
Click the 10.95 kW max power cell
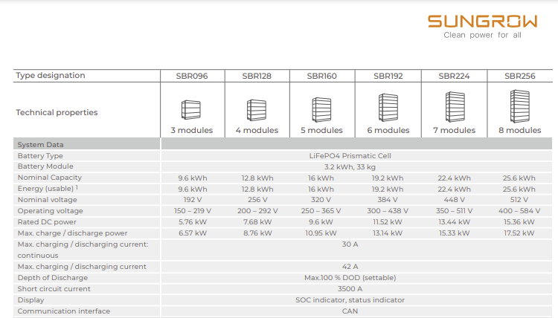pyautogui.click(x=321, y=233)
